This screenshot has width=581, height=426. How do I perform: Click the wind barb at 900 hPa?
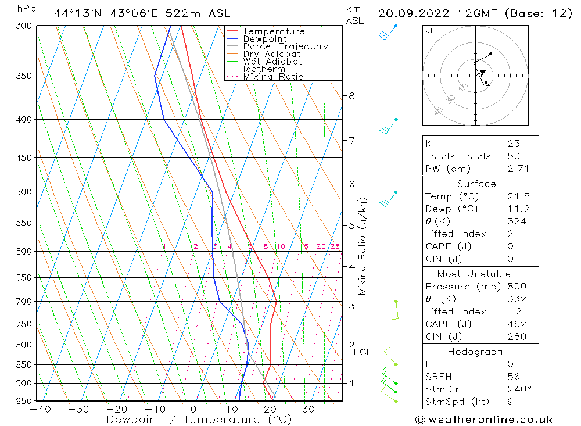[389, 375]
